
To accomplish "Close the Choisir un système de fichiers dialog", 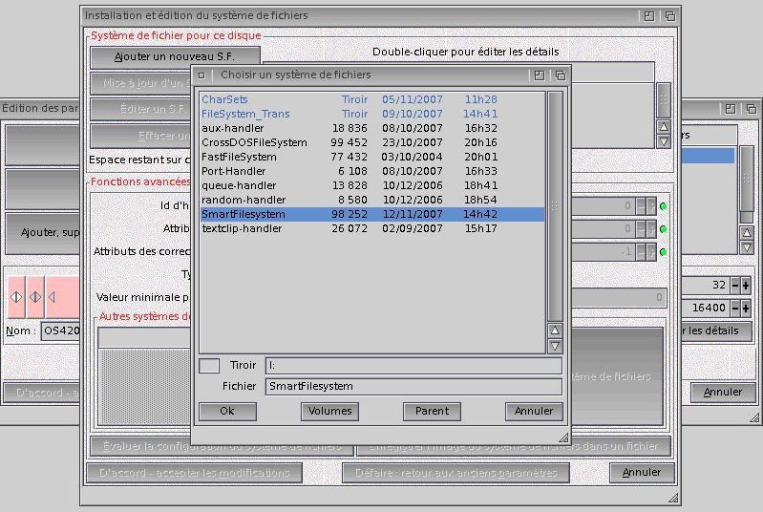I will (x=201, y=75).
